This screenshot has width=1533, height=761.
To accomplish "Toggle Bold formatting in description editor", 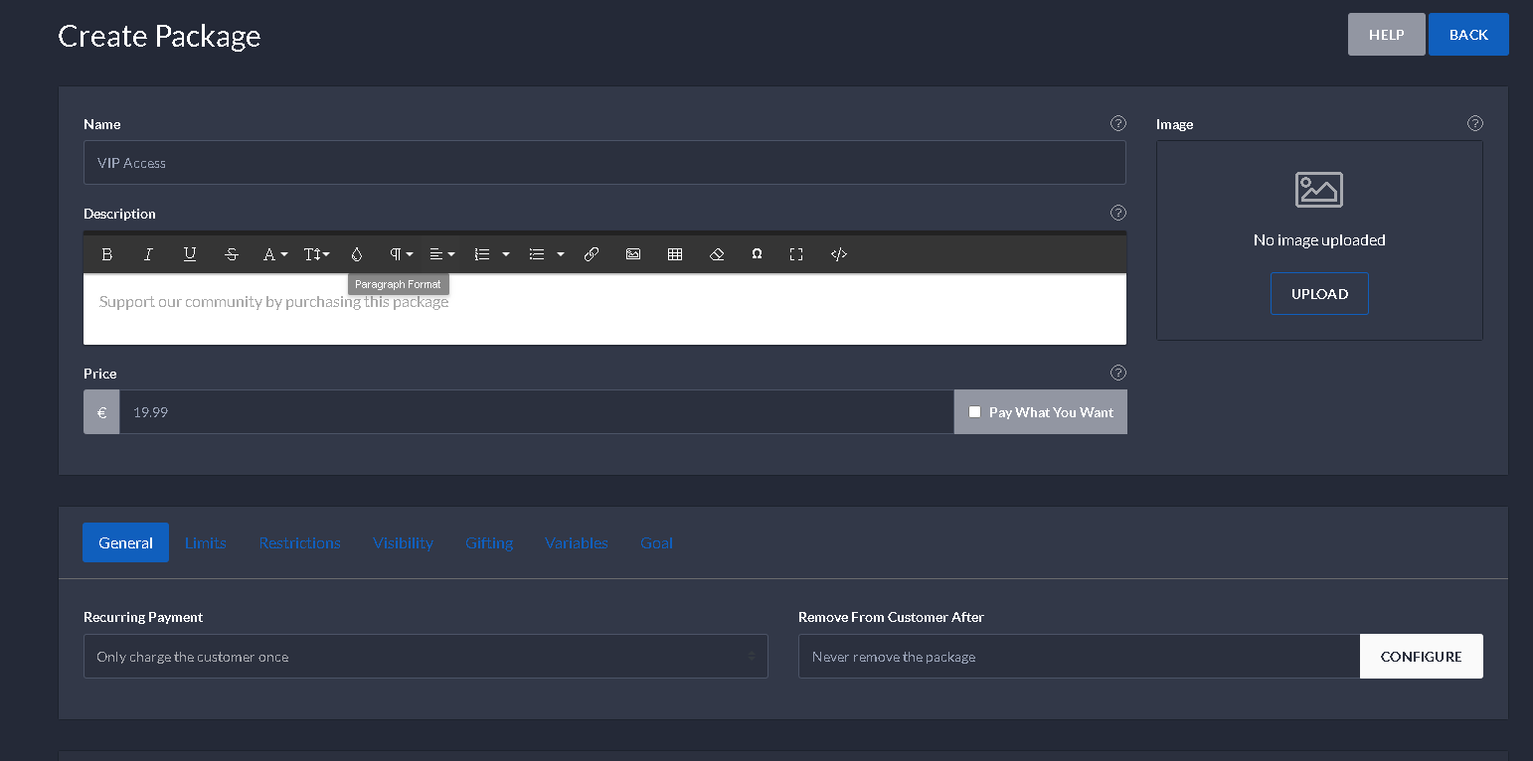I will (x=107, y=254).
